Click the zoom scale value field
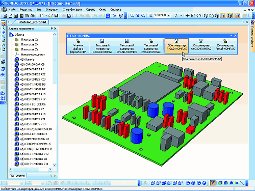255x191 pixels. click(x=160, y=16)
